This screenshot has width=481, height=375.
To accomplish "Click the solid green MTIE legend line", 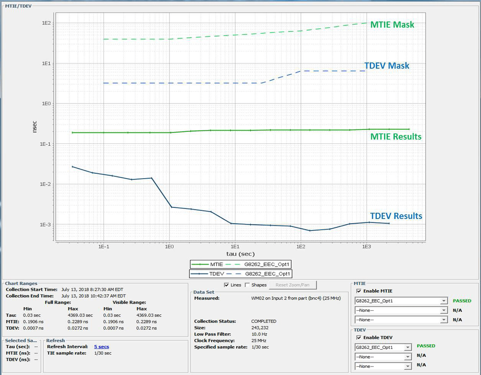I will (200, 264).
